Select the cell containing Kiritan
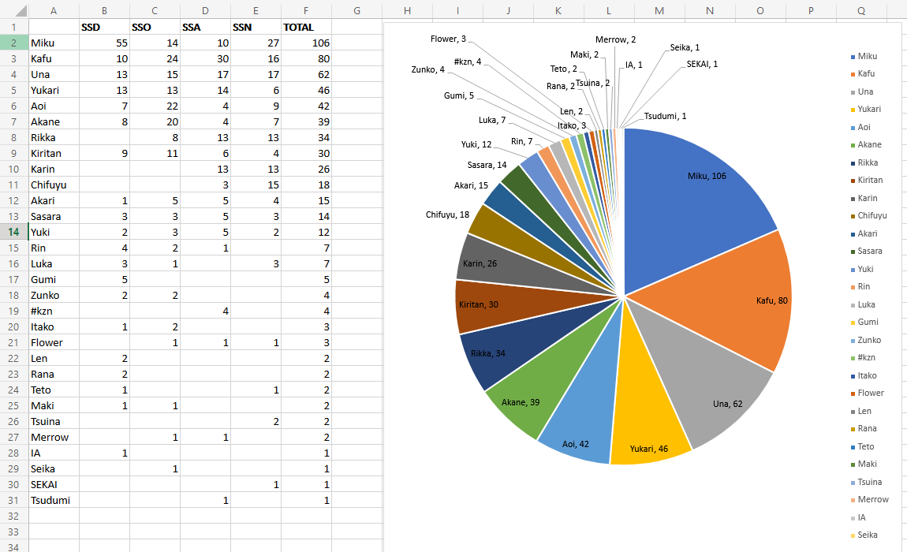This screenshot has height=552, width=907. point(54,153)
